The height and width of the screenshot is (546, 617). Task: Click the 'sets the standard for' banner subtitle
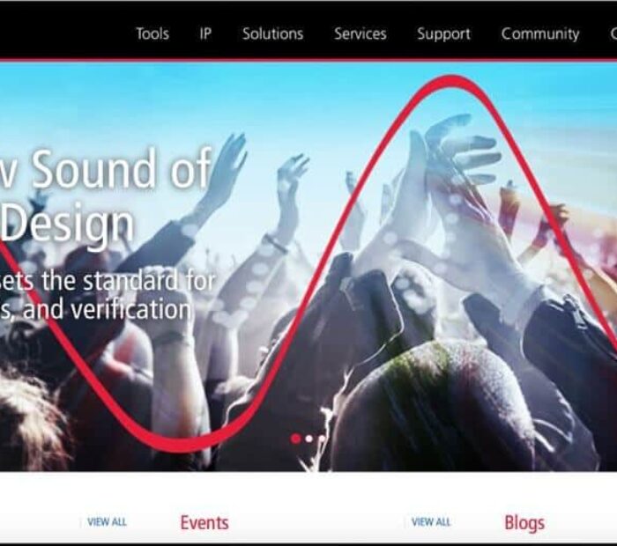[x=108, y=281]
